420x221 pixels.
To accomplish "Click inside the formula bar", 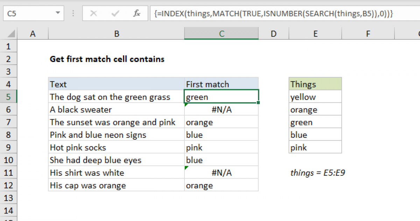I will [x=245, y=14].
